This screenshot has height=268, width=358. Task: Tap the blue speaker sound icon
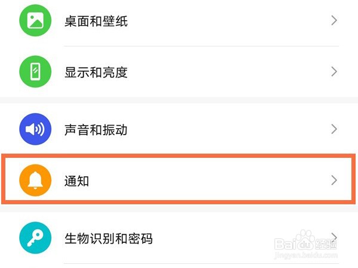coord(35,130)
